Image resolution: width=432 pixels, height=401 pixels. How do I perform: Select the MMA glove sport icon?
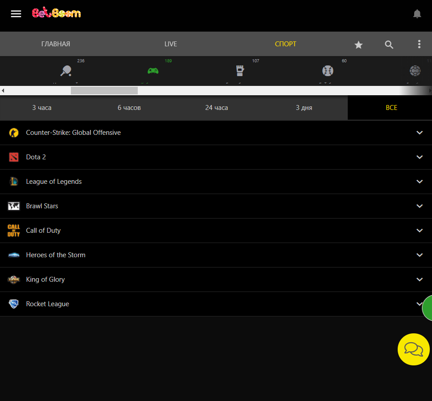point(240,71)
